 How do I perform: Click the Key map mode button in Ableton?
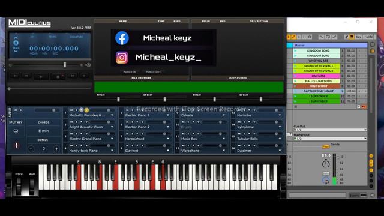click(358, 37)
